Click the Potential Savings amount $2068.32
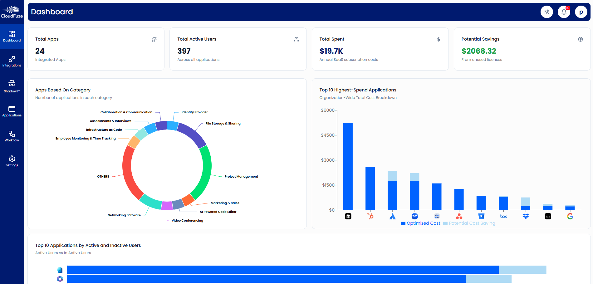593x284 pixels. click(x=479, y=51)
